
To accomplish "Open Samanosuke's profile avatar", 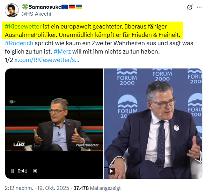I will (12, 10).
